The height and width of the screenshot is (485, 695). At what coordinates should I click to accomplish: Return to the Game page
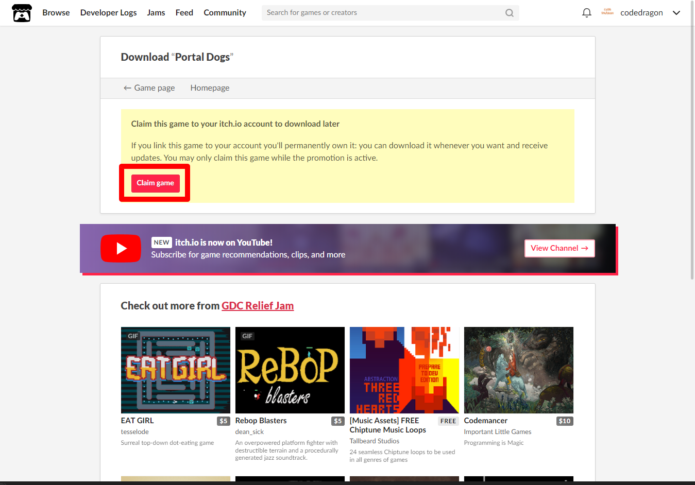[x=149, y=88]
